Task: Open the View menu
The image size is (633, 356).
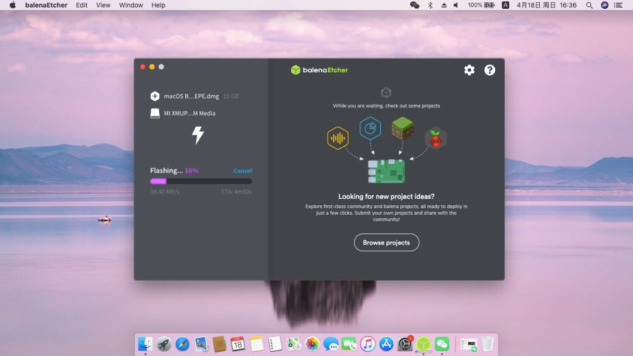Action: click(103, 5)
